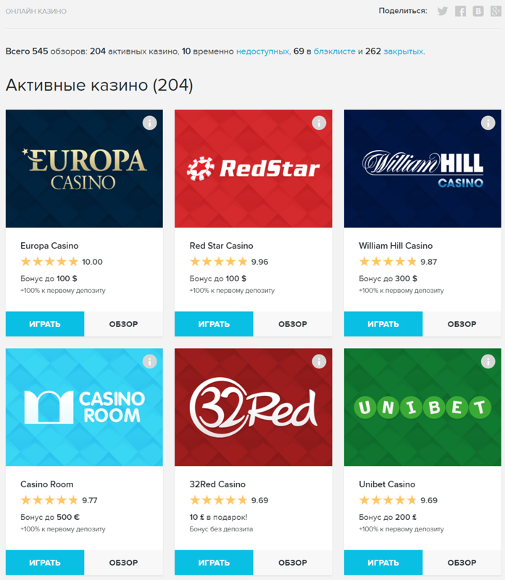
Task: Open the блэклисте link
Action: coord(335,51)
